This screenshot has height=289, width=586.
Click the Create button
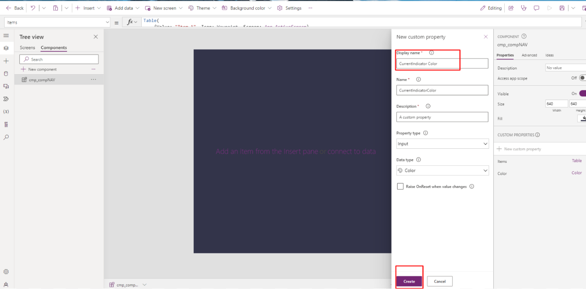point(409,281)
